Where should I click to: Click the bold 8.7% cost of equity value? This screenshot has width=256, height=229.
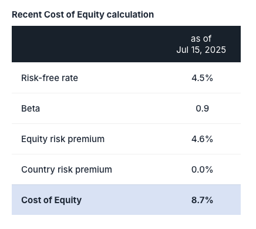[202, 200]
